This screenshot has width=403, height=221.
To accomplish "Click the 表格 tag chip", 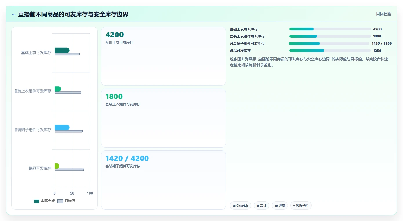I will click(x=262, y=206).
